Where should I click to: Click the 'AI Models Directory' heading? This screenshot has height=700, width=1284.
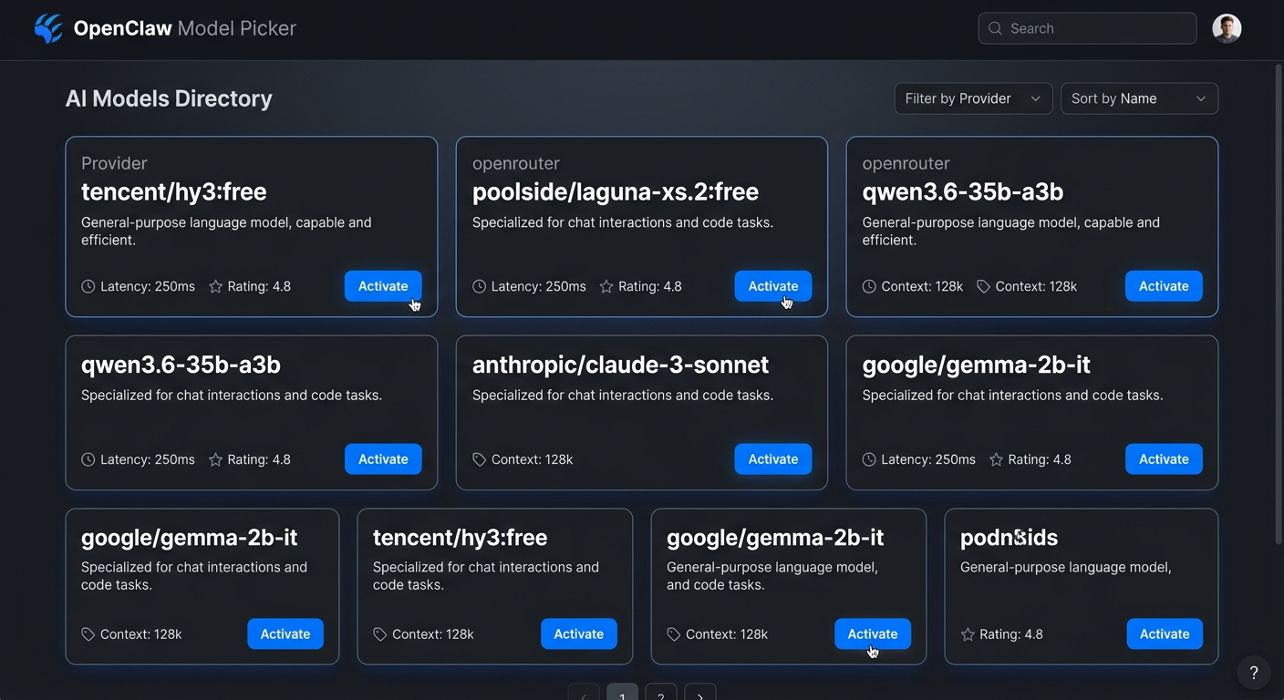click(x=169, y=98)
